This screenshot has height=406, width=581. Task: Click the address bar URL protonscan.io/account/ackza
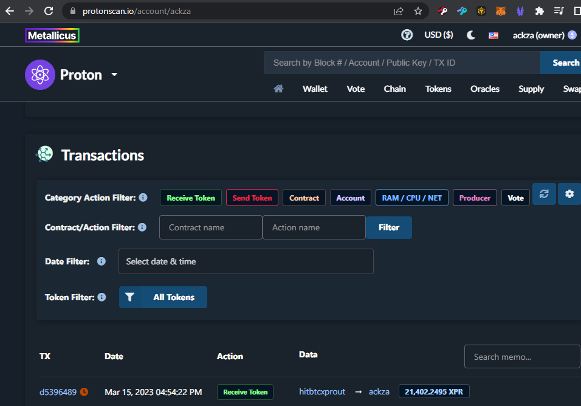[137, 11]
